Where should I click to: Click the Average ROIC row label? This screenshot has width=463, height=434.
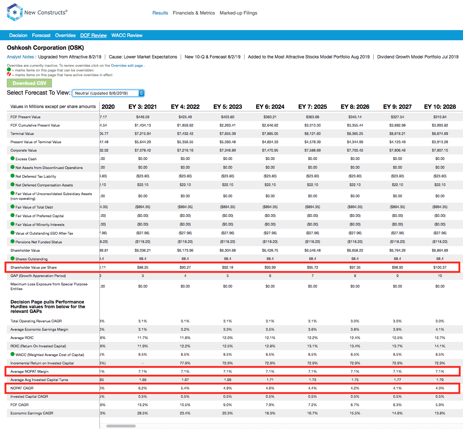tap(22, 338)
